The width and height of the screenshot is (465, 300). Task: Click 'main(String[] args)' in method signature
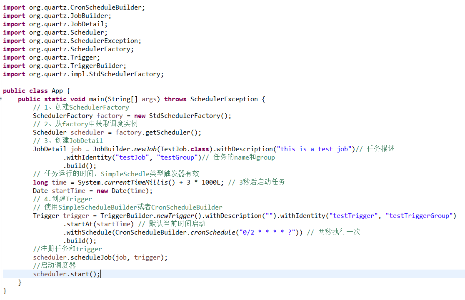(x=125, y=99)
